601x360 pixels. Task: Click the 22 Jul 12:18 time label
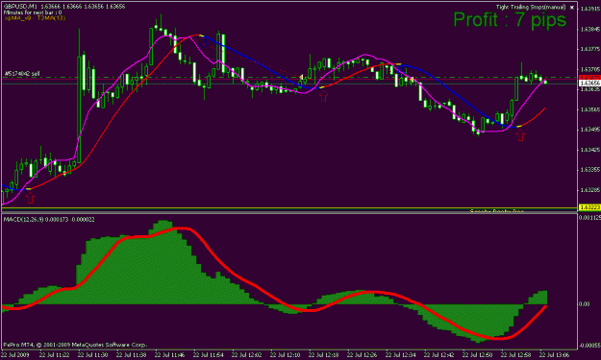coord(323,355)
